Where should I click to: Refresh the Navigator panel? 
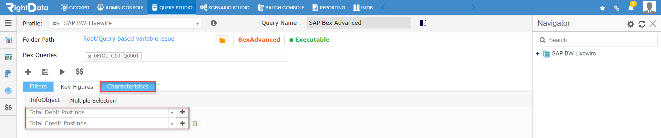pyautogui.click(x=642, y=24)
